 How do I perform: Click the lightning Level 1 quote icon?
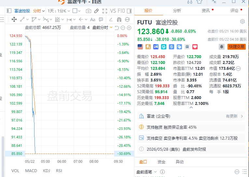[x=148, y=47]
